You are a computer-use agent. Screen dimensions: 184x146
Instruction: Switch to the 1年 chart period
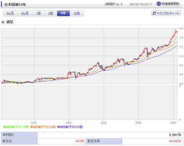tap(38, 13)
